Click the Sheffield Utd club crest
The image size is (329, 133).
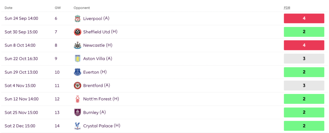pos(77,32)
